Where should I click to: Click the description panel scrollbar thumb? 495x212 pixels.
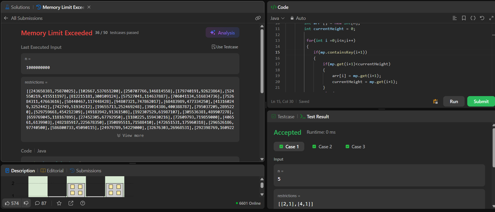262,185
